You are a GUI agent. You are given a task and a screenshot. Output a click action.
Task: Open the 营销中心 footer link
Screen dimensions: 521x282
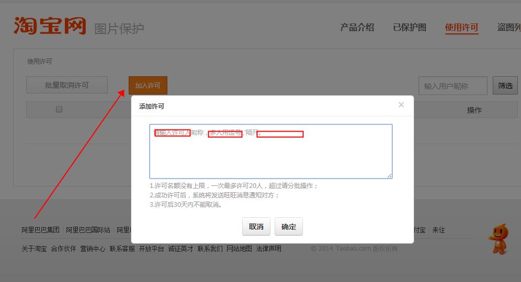93,249
